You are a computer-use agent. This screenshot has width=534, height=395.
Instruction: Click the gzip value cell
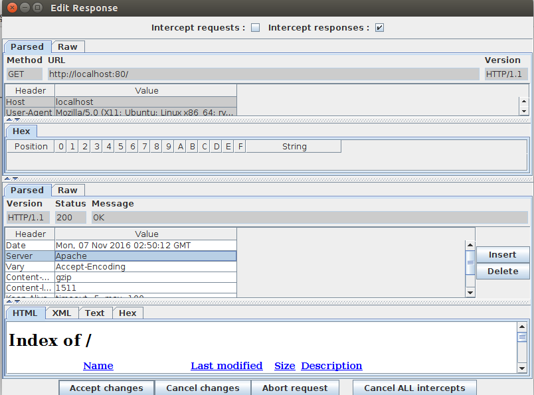(x=145, y=277)
